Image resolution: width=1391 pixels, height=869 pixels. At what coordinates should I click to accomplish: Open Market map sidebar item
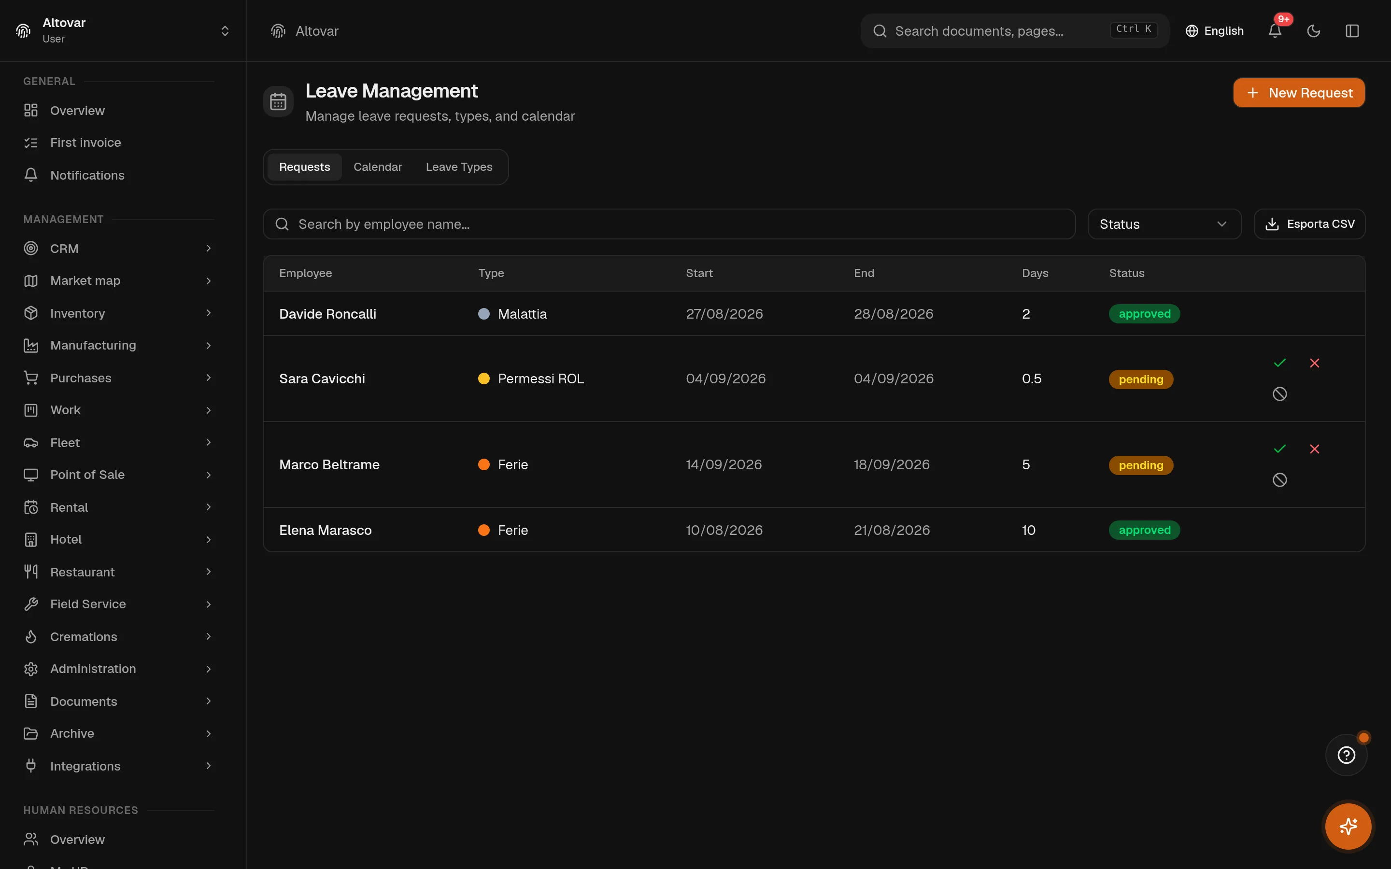pyautogui.click(x=118, y=280)
